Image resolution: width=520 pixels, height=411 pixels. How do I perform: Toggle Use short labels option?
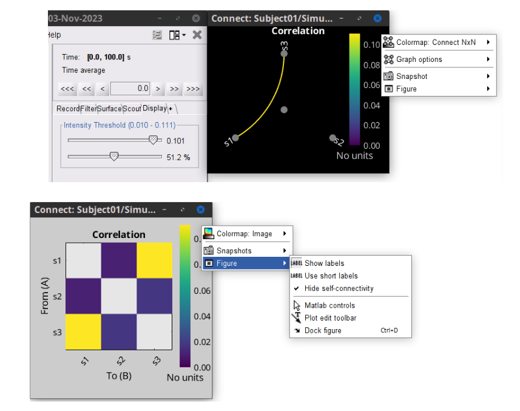pyautogui.click(x=331, y=276)
